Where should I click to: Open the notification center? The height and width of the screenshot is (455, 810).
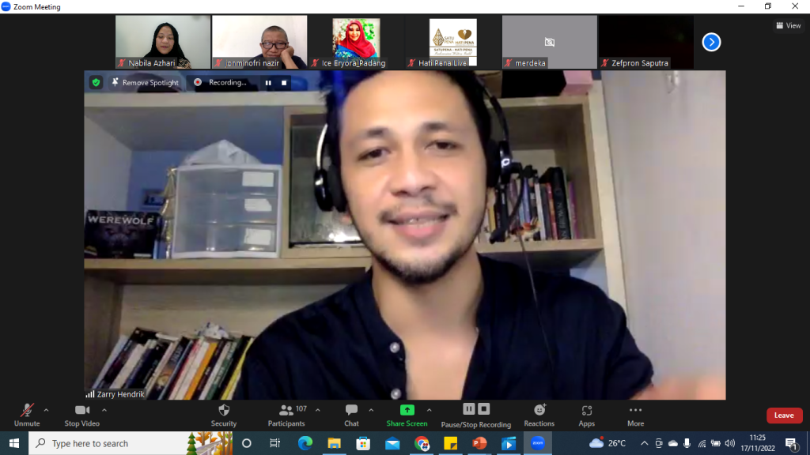click(x=791, y=443)
